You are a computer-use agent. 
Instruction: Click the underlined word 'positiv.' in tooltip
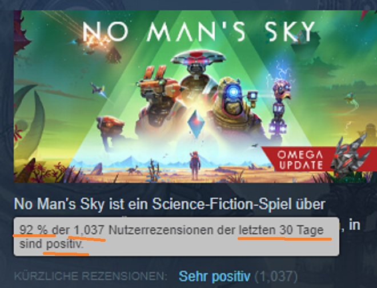tap(65, 245)
